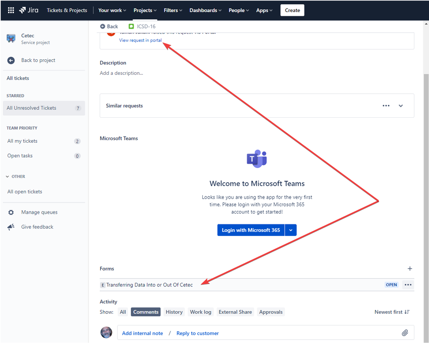Click the Jira logo
Viewport: 429px width, 343px height.
pos(29,10)
